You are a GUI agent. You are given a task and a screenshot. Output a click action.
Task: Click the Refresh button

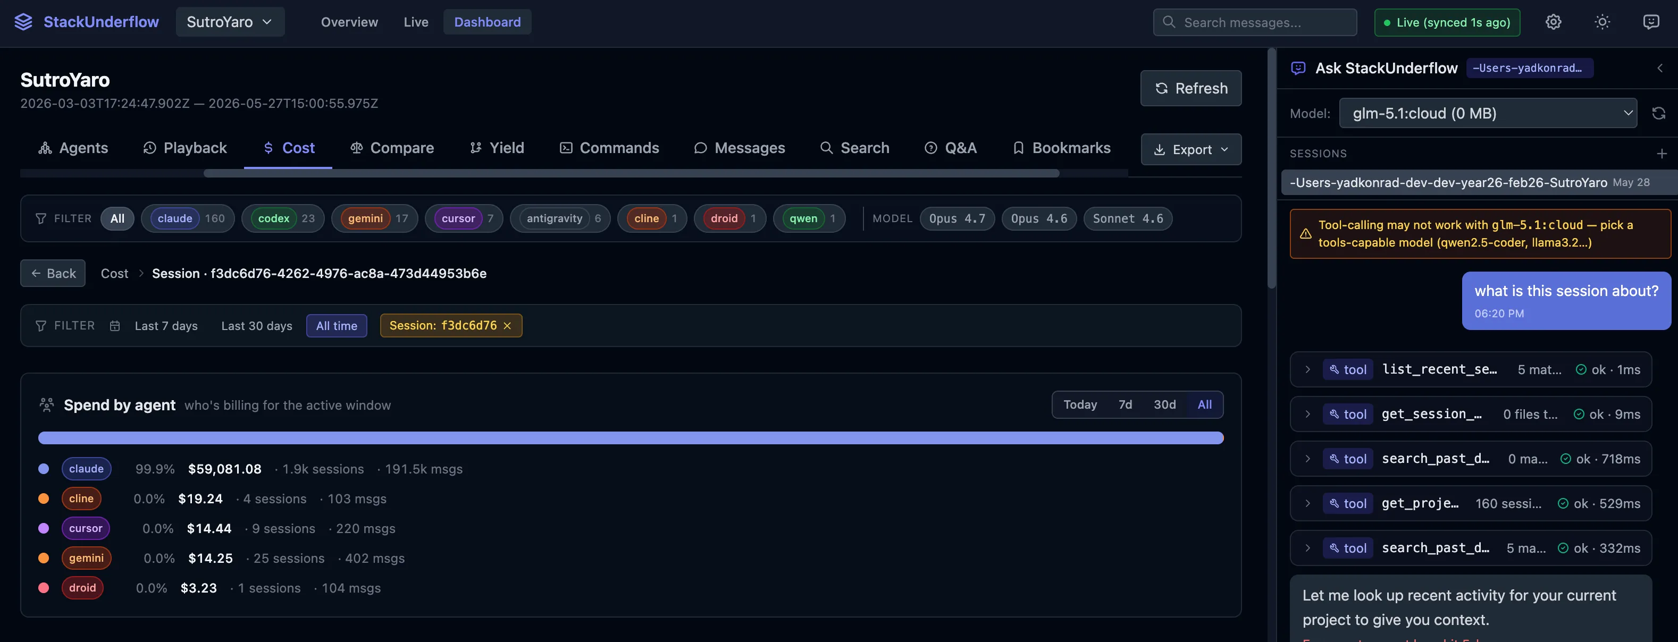(x=1191, y=89)
